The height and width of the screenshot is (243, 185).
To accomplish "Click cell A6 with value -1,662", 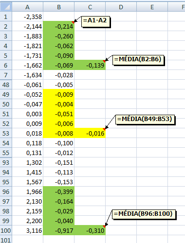I will [27, 65].
